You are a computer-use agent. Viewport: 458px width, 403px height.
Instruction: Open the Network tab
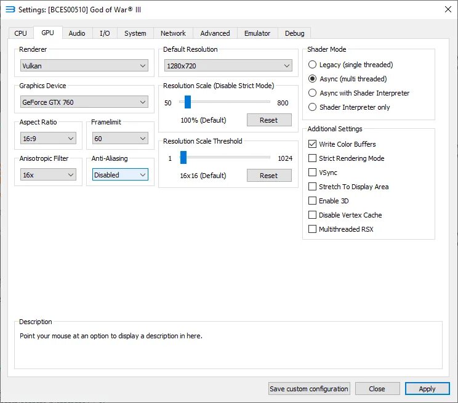pyautogui.click(x=173, y=33)
